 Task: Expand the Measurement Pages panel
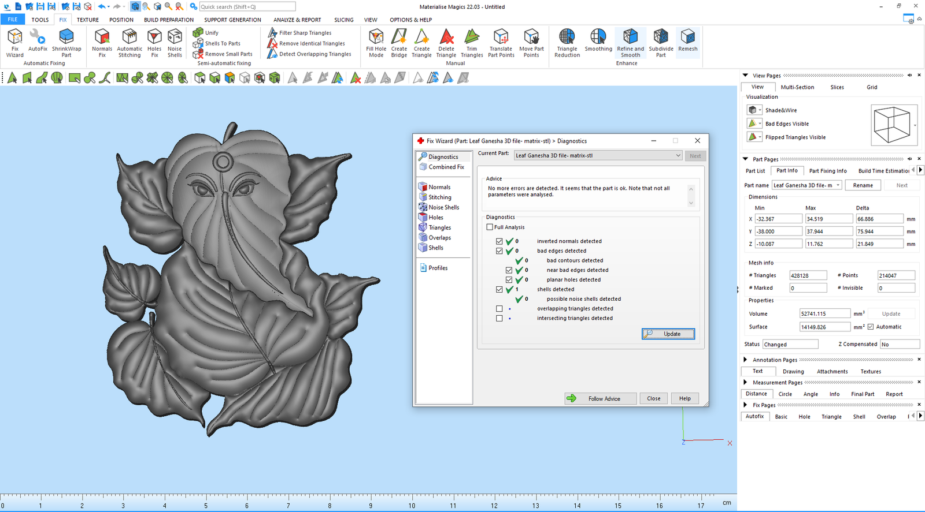(x=745, y=382)
